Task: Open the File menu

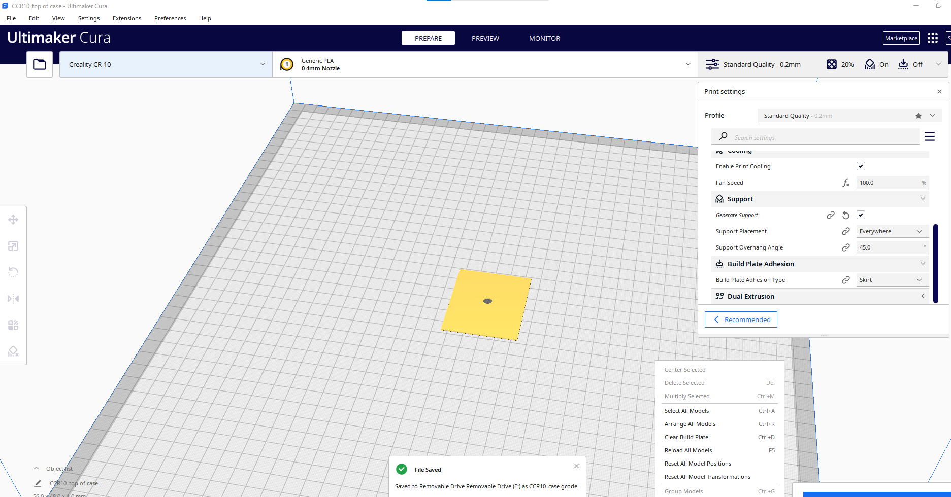Action: click(x=11, y=18)
